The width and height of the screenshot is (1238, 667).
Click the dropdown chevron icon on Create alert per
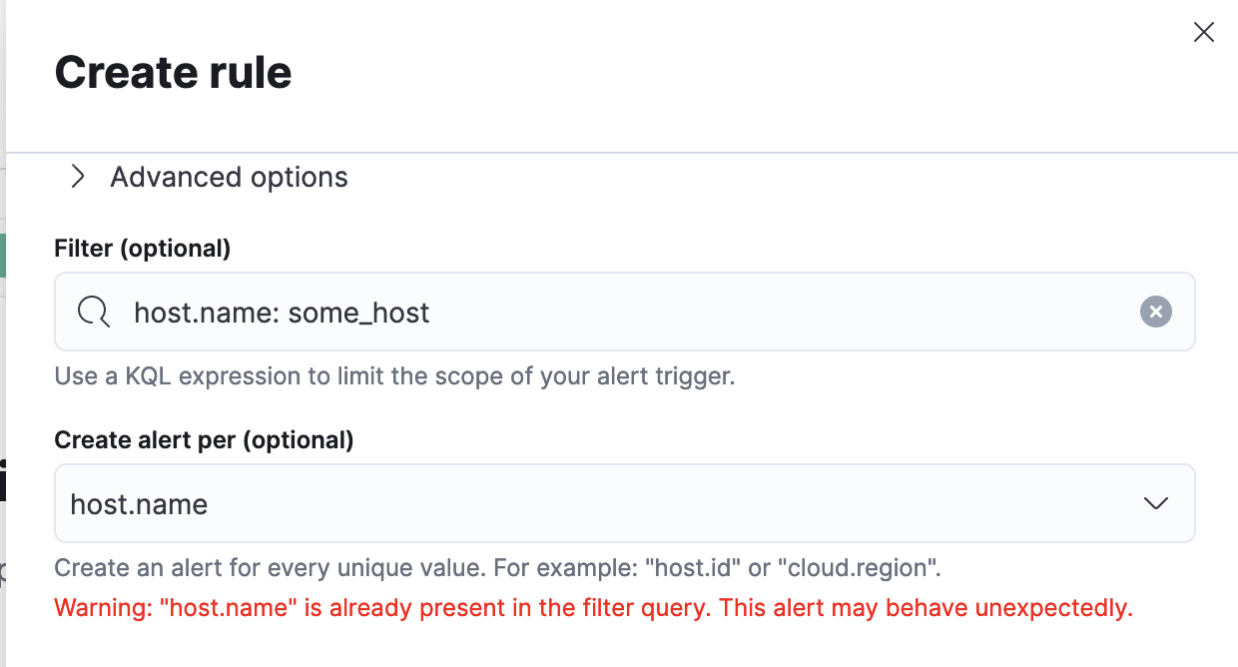click(x=1155, y=503)
